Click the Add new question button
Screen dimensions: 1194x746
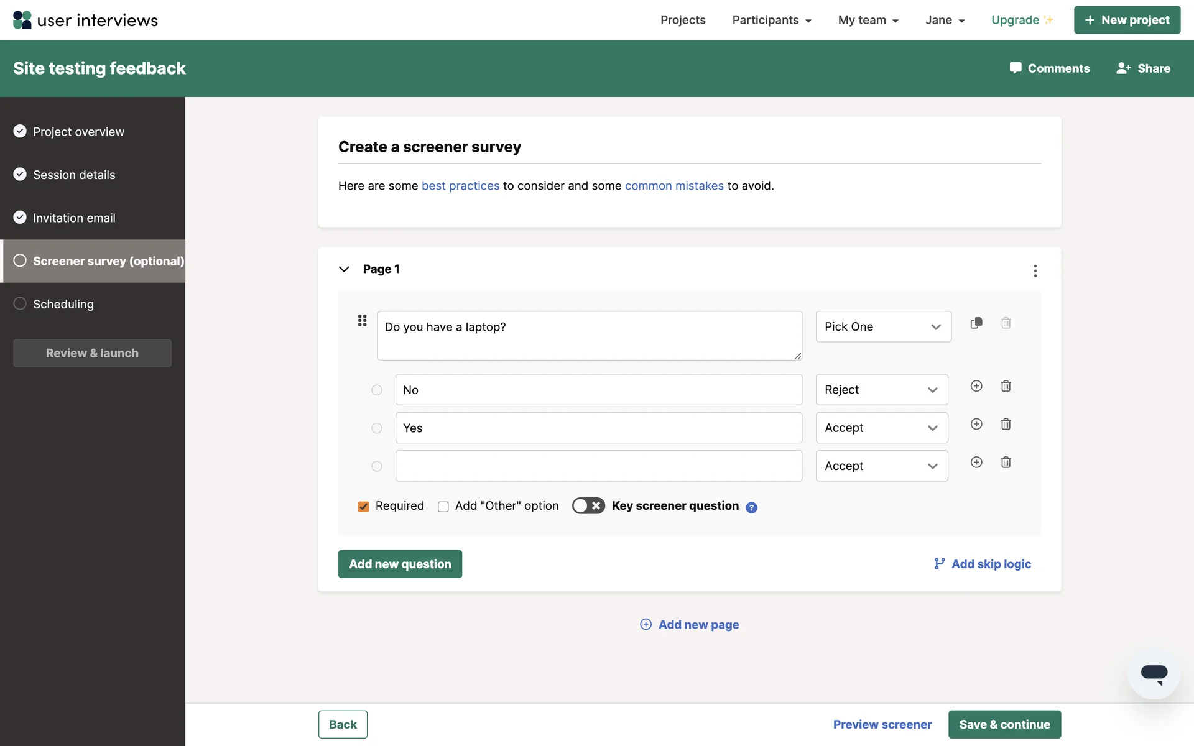point(400,564)
